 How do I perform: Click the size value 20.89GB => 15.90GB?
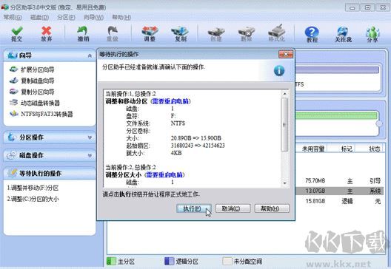click(x=195, y=138)
